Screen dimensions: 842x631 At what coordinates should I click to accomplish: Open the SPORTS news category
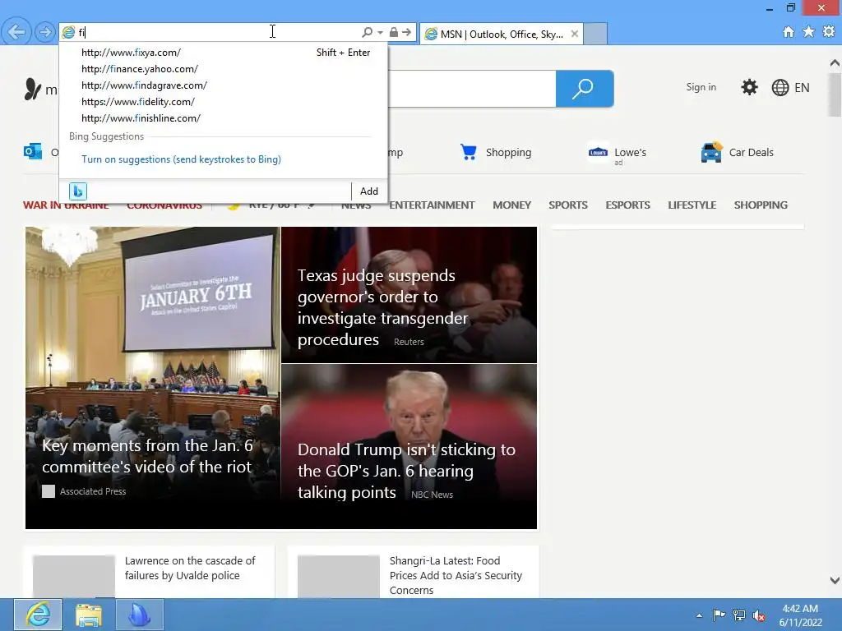[x=568, y=205]
